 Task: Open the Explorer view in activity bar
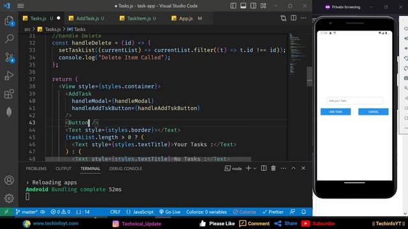[9, 21]
